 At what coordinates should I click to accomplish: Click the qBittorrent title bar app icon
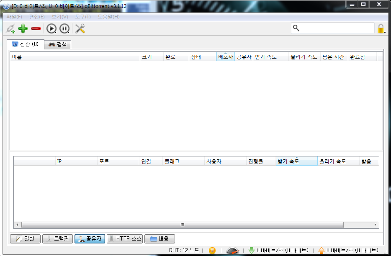pyautogui.click(x=6, y=6)
